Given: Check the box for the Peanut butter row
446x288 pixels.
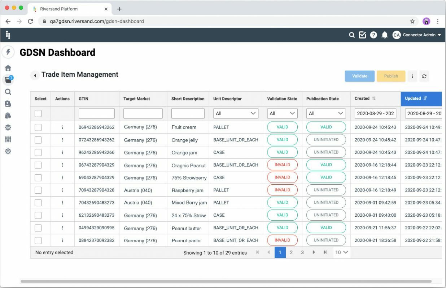Looking at the screenshot, I should pos(38,228).
